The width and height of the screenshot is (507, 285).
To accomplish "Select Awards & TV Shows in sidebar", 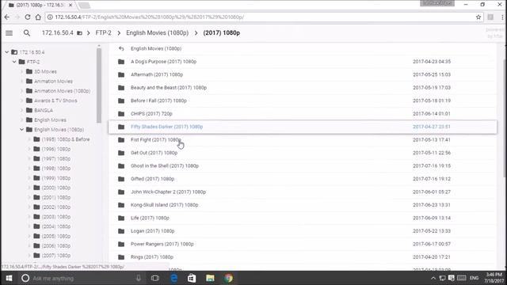I will pyautogui.click(x=55, y=101).
